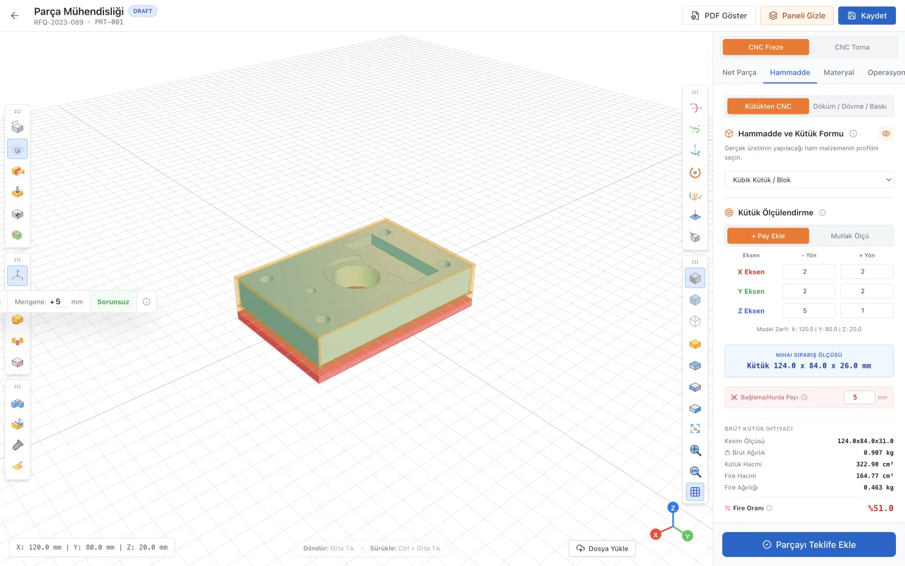This screenshot has height=566, width=905.
Task: Click info icon next to Kütük Ölçülendirme
Action: point(822,213)
